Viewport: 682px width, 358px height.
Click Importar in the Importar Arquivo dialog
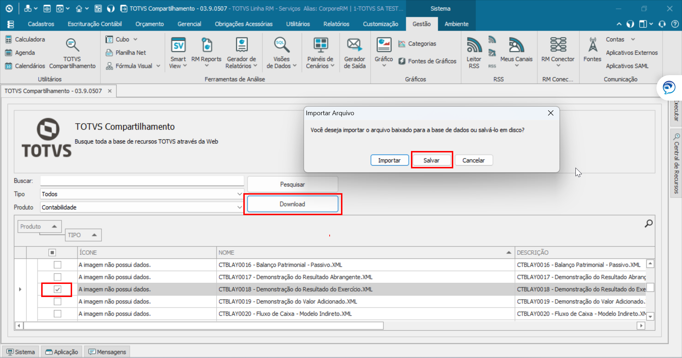point(389,160)
